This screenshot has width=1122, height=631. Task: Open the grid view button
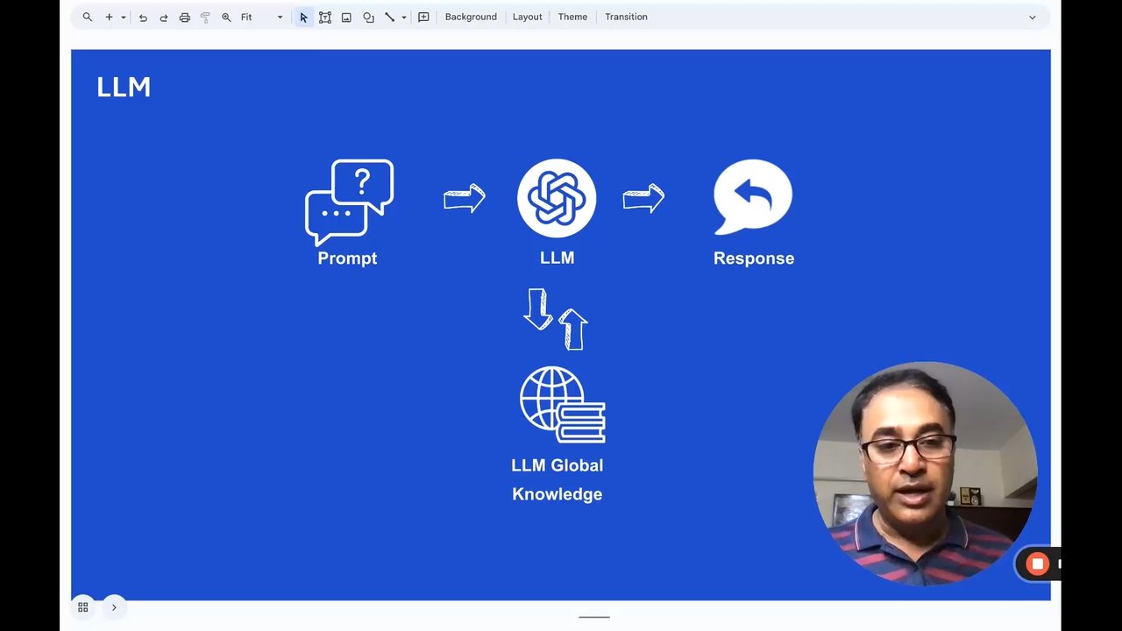tap(83, 607)
